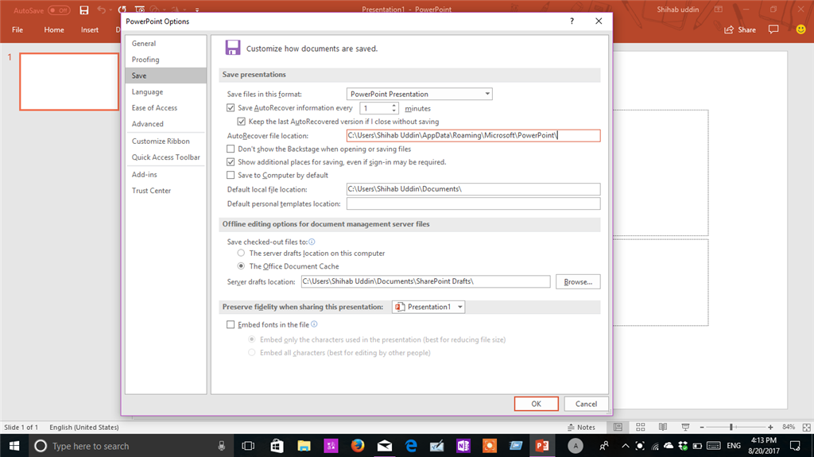Screen dimensions: 814x457
Task: Click Browse for server drafts location
Action: (x=578, y=281)
